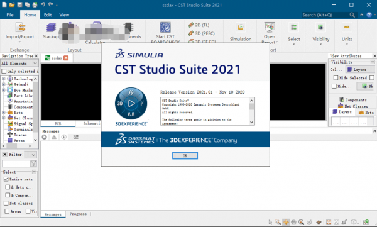Collapse the Select group box
This screenshot has width=377, height=227.
click(34, 172)
